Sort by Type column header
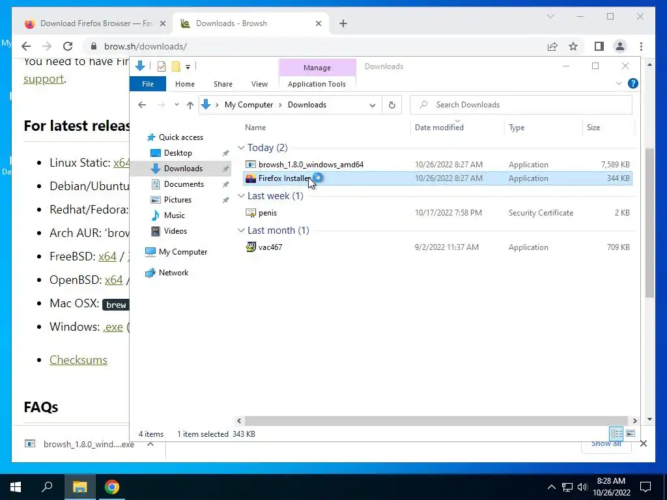Viewport: 667px width, 500px height. point(517,128)
